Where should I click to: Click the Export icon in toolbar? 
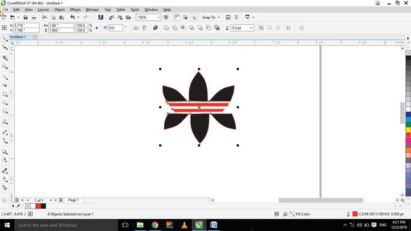coord(120,17)
